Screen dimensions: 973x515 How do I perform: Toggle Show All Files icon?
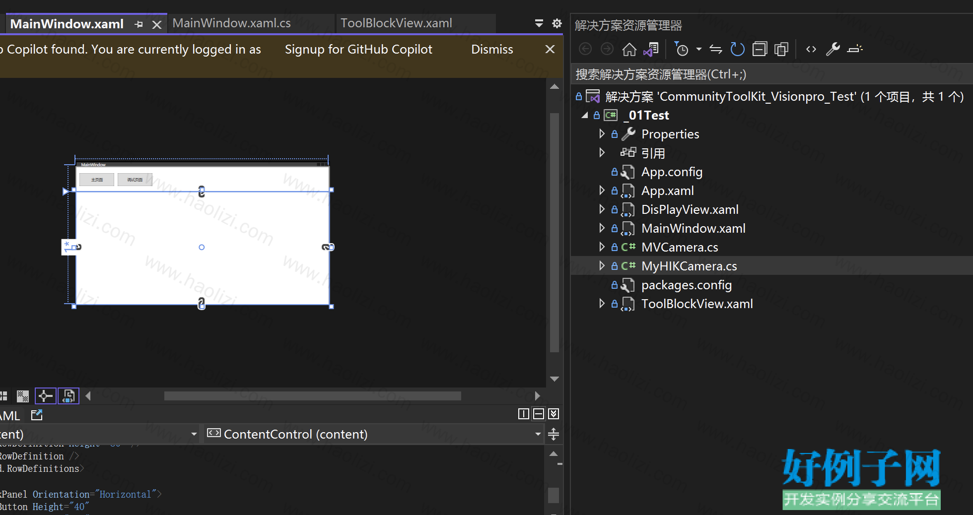781,49
